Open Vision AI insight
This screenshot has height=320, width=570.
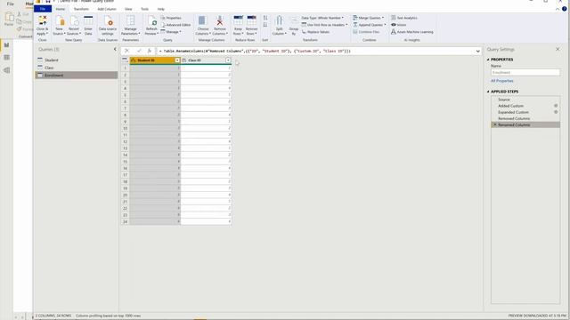tap(399, 25)
